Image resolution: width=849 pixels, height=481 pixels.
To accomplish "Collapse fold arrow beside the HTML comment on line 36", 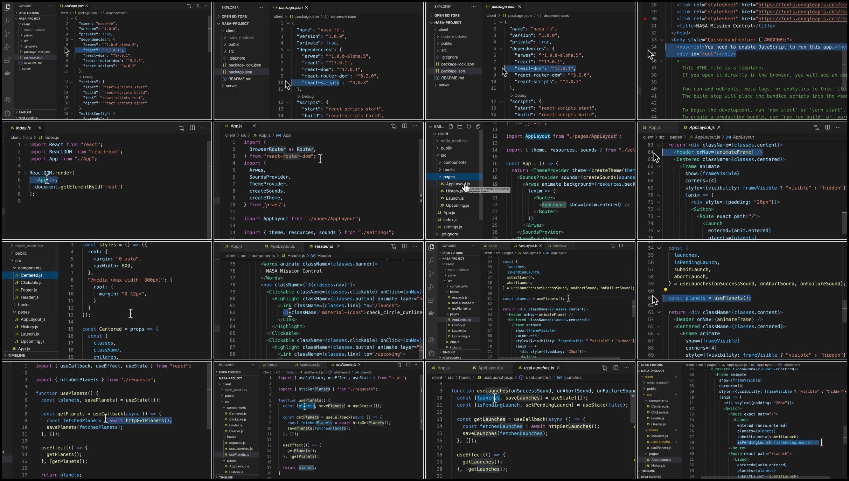I will 662,61.
